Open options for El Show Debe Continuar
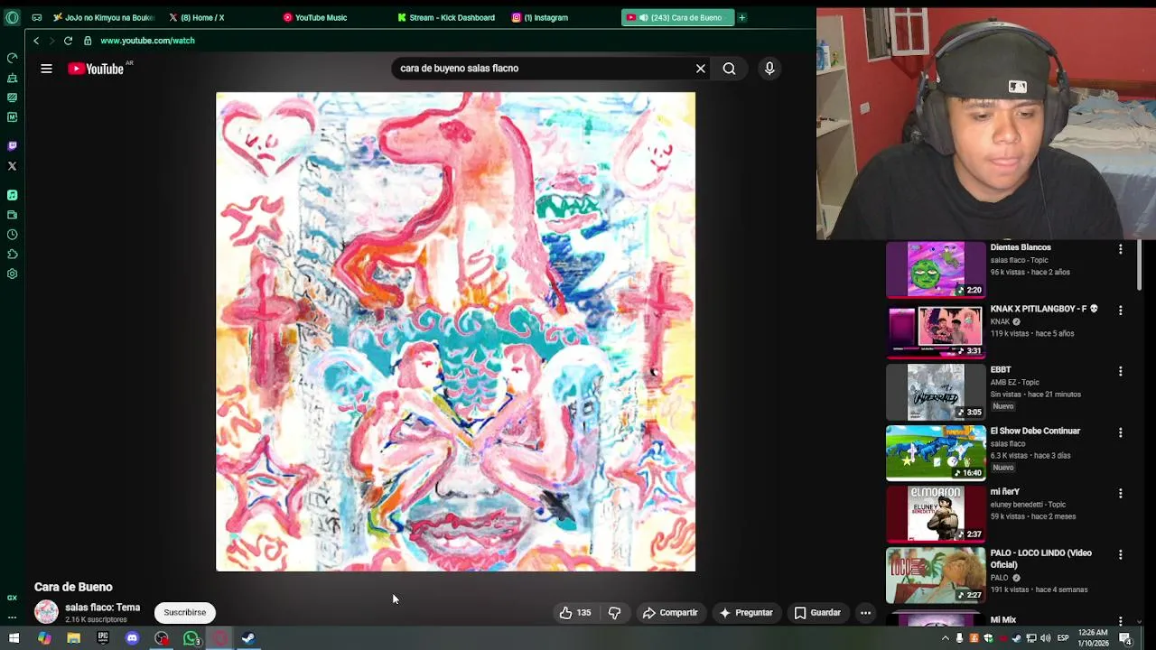1156x650 pixels. (1121, 432)
